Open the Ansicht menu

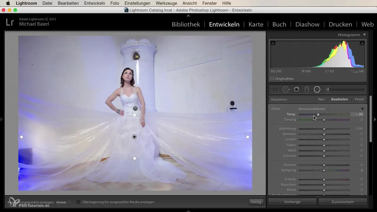pyautogui.click(x=190, y=3)
